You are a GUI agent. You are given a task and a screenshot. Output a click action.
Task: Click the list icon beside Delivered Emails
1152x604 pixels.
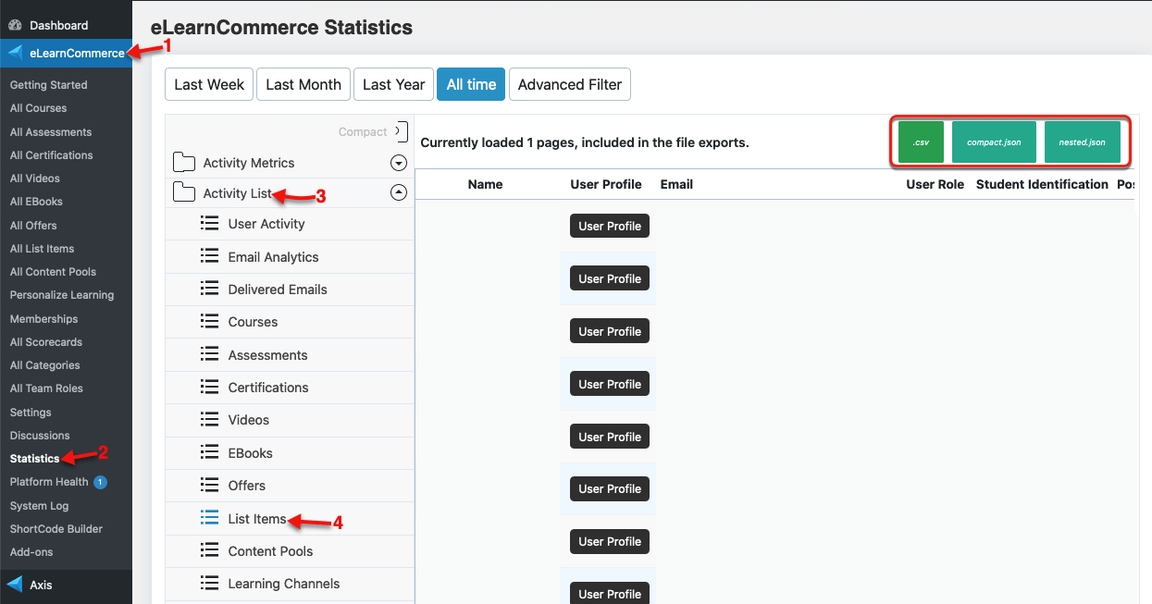click(209, 290)
